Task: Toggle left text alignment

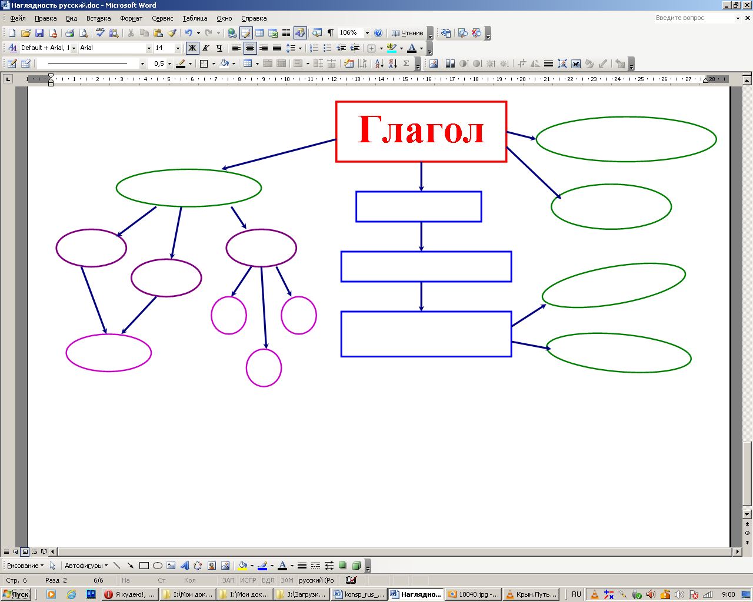Action: click(x=236, y=48)
